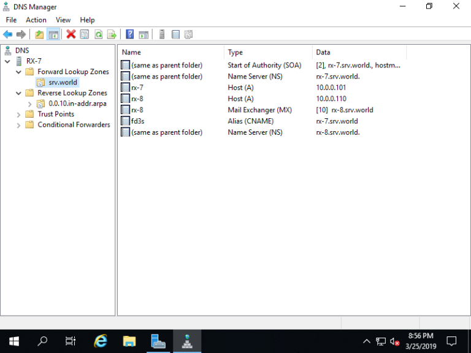Open Task View on the taskbar
Image resolution: width=471 pixels, height=353 pixels.
(71, 341)
